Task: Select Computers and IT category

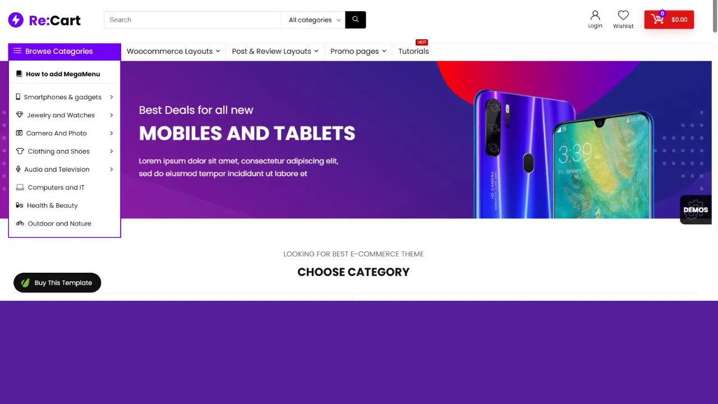Action: pos(56,187)
